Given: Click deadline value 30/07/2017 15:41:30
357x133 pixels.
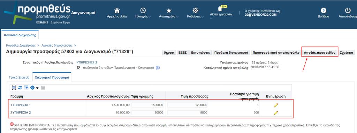Looking at the screenshot, I should pyautogui.click(x=265, y=67).
